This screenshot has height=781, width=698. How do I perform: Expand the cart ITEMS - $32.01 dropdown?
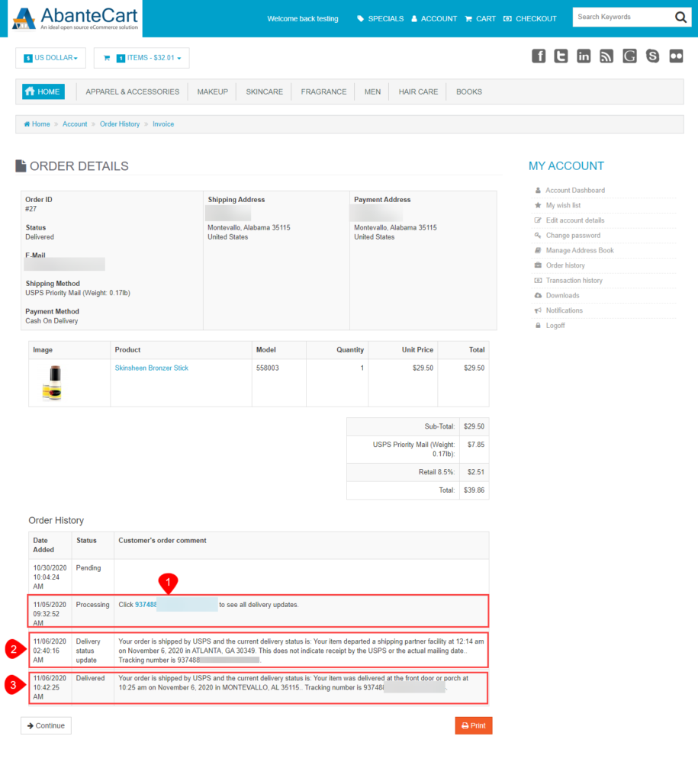point(142,57)
